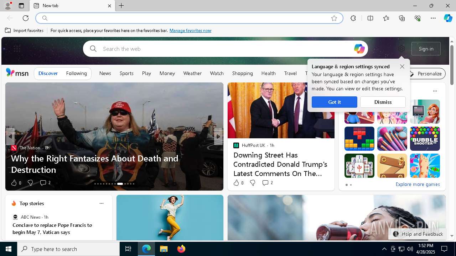This screenshot has width=456, height=256.
Task: Dislike The Nation article thumbs down
Action: (x=30, y=183)
